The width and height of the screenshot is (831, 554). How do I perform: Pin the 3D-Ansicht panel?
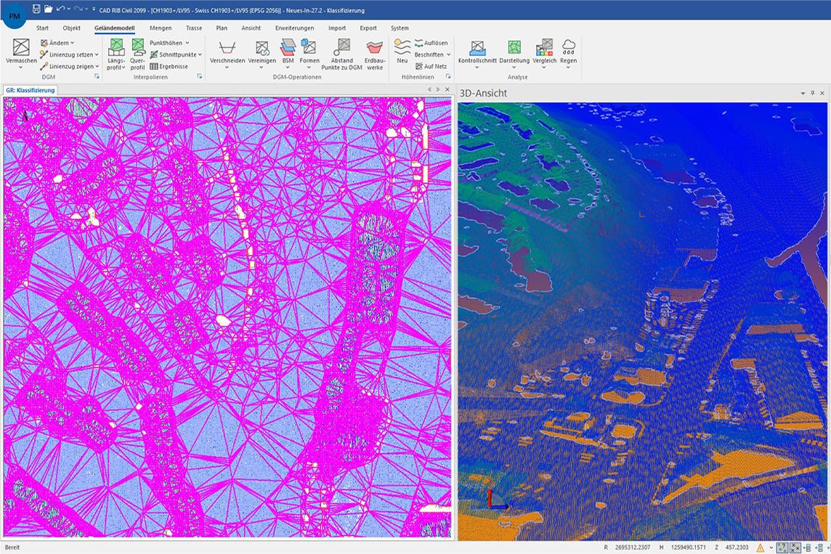(x=813, y=93)
